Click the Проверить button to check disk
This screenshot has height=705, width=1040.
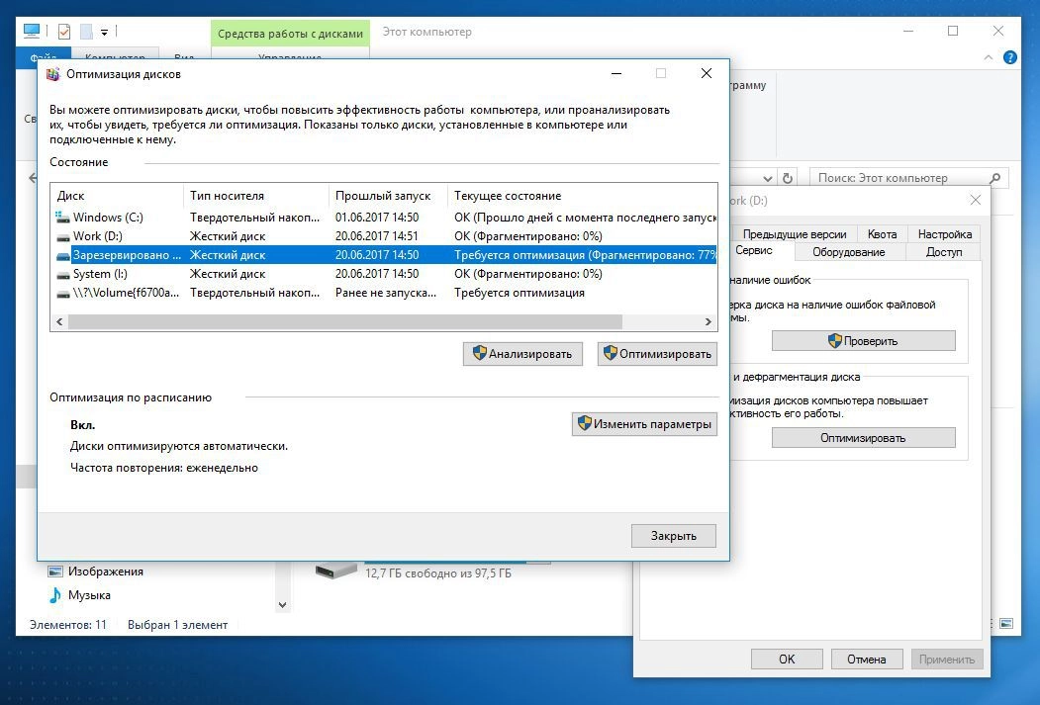[x=863, y=341]
